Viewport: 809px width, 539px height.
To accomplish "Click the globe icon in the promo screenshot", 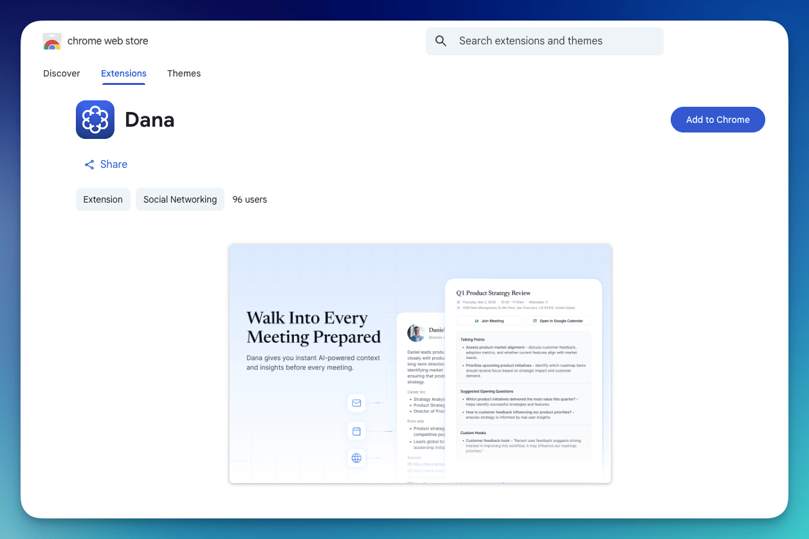I will click(x=356, y=458).
